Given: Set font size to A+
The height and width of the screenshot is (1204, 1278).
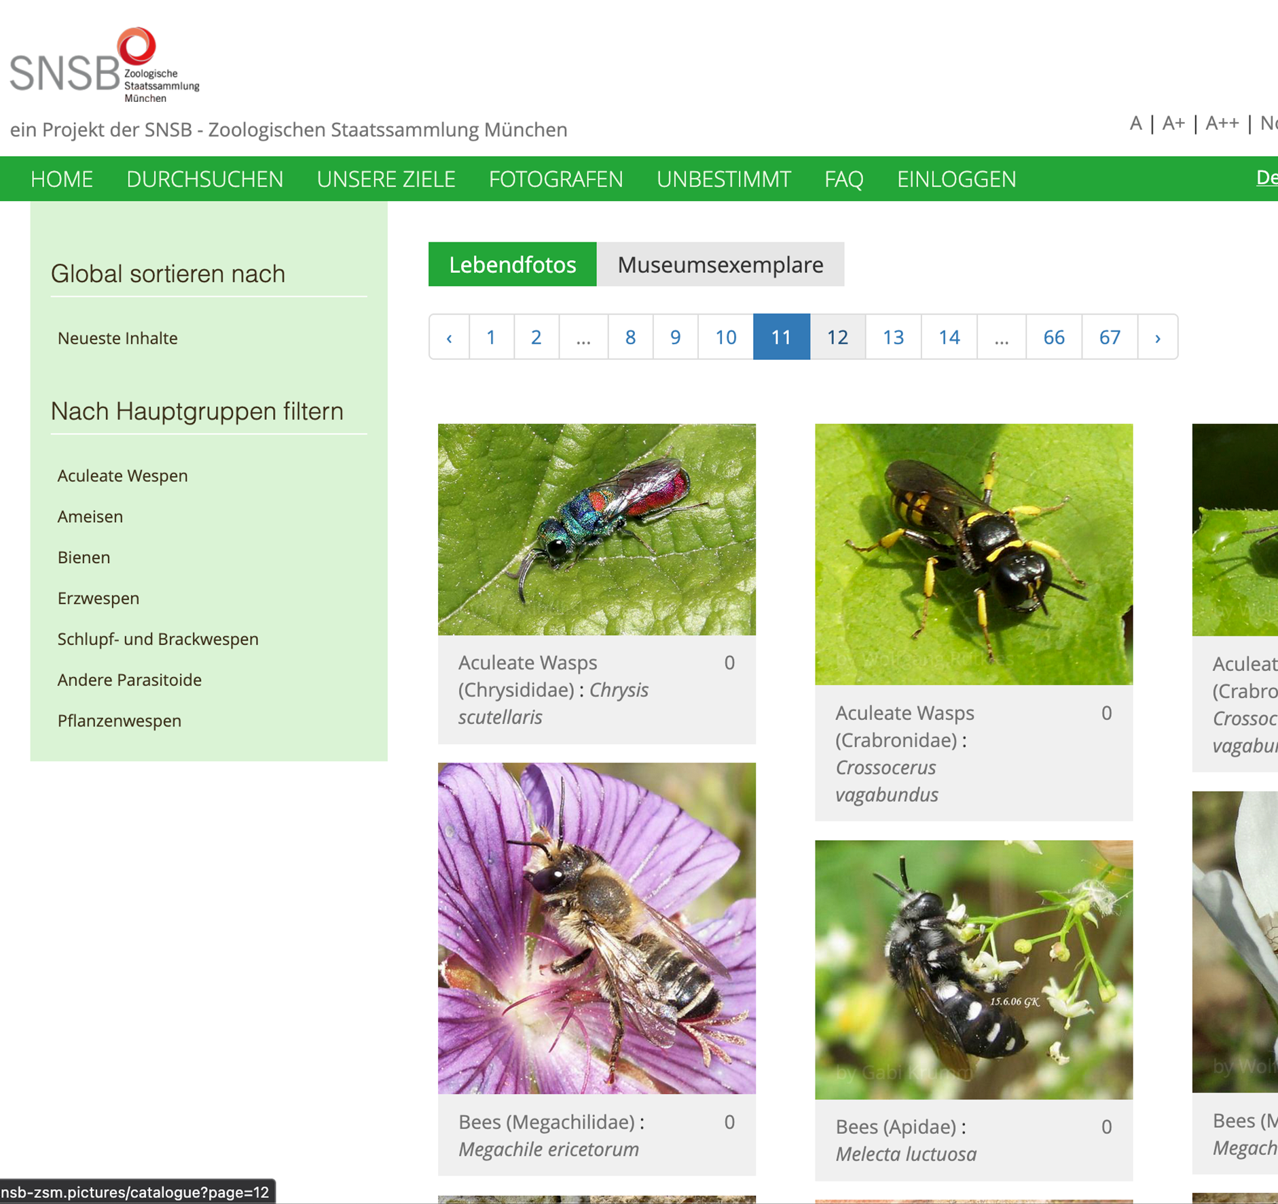Looking at the screenshot, I should 1173,123.
